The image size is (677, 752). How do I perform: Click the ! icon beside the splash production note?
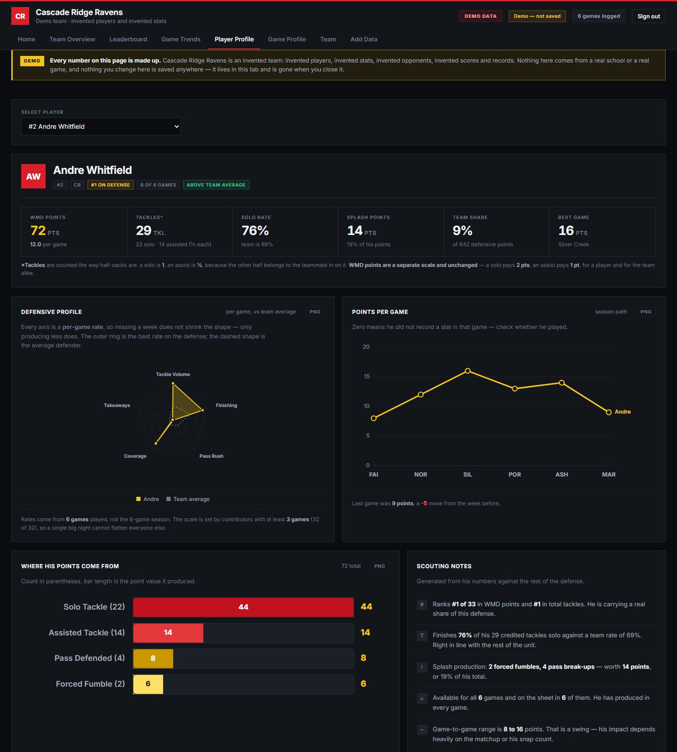(x=422, y=667)
